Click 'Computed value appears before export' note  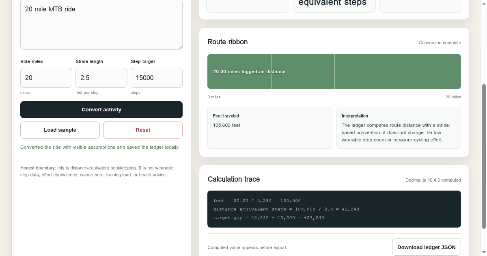[247, 247]
